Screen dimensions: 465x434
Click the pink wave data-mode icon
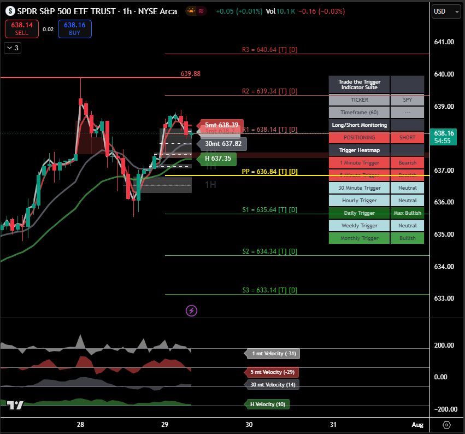click(x=201, y=11)
